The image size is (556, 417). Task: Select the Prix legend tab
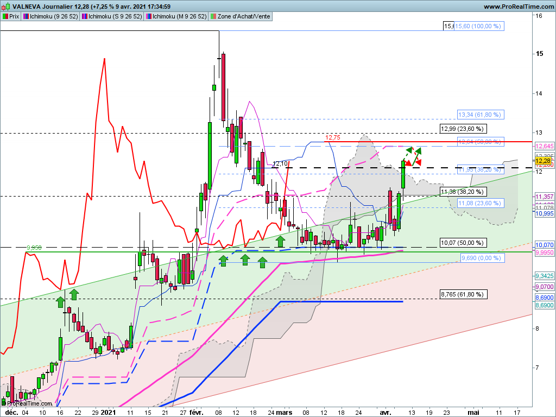11,16
